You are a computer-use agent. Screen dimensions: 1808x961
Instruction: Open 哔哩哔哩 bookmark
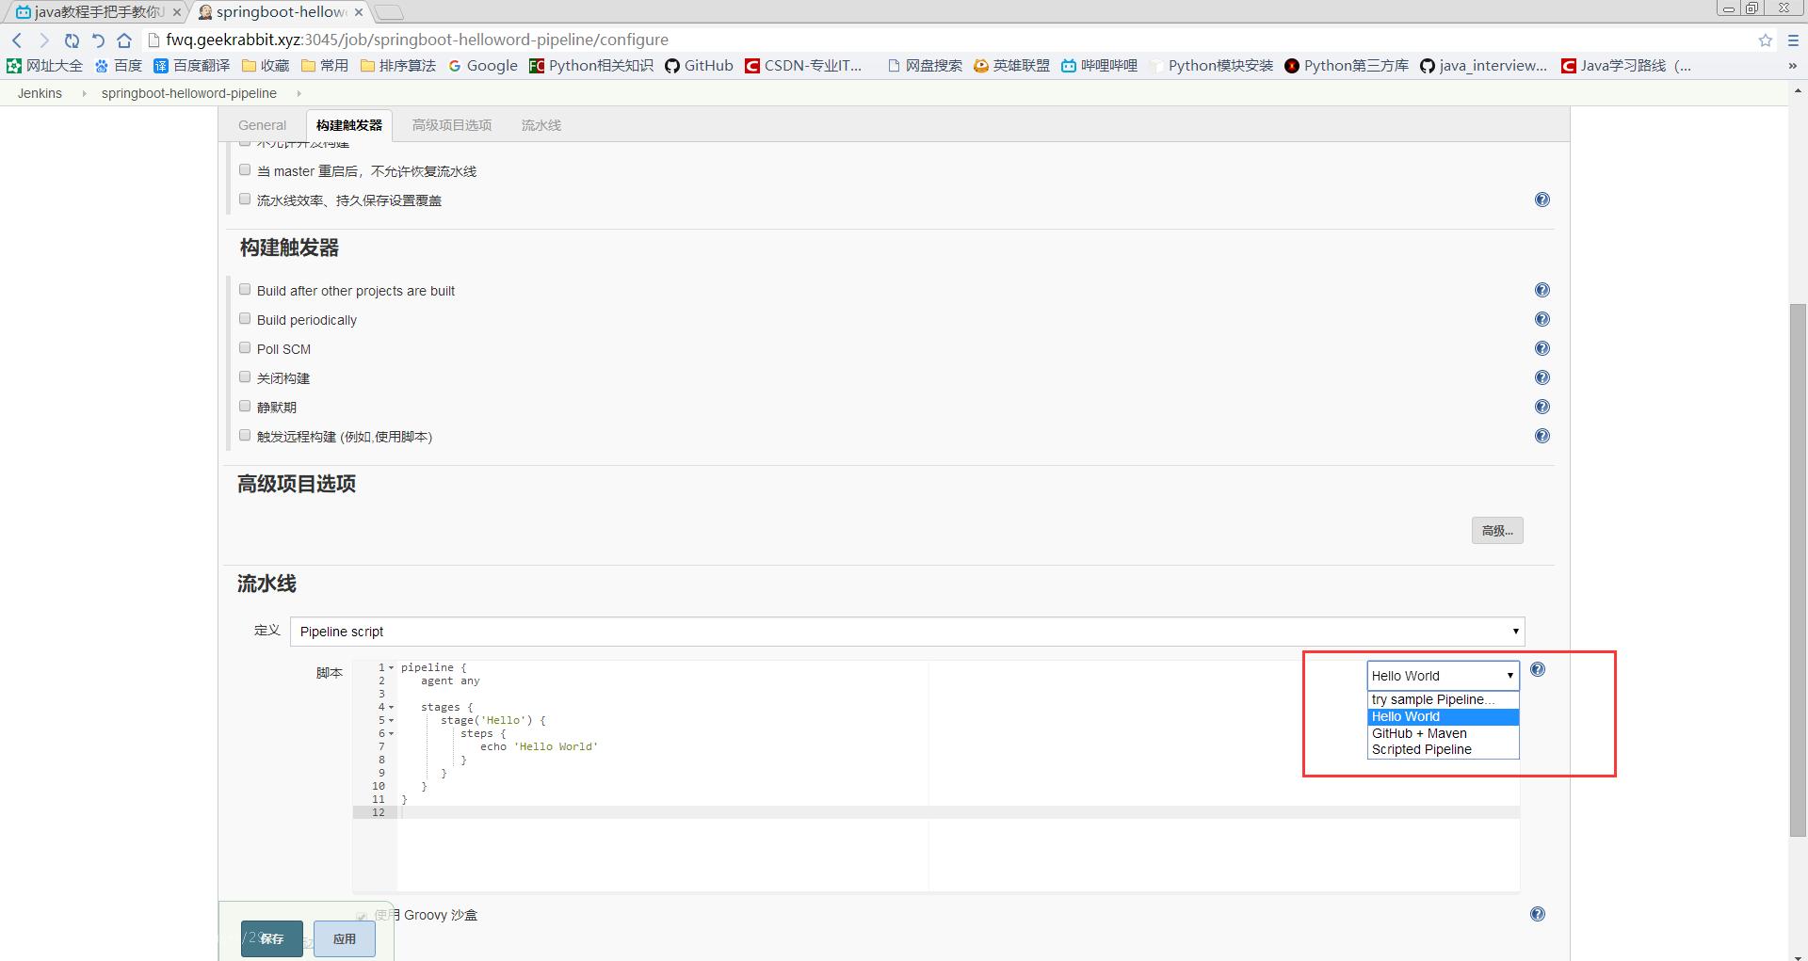point(1100,65)
